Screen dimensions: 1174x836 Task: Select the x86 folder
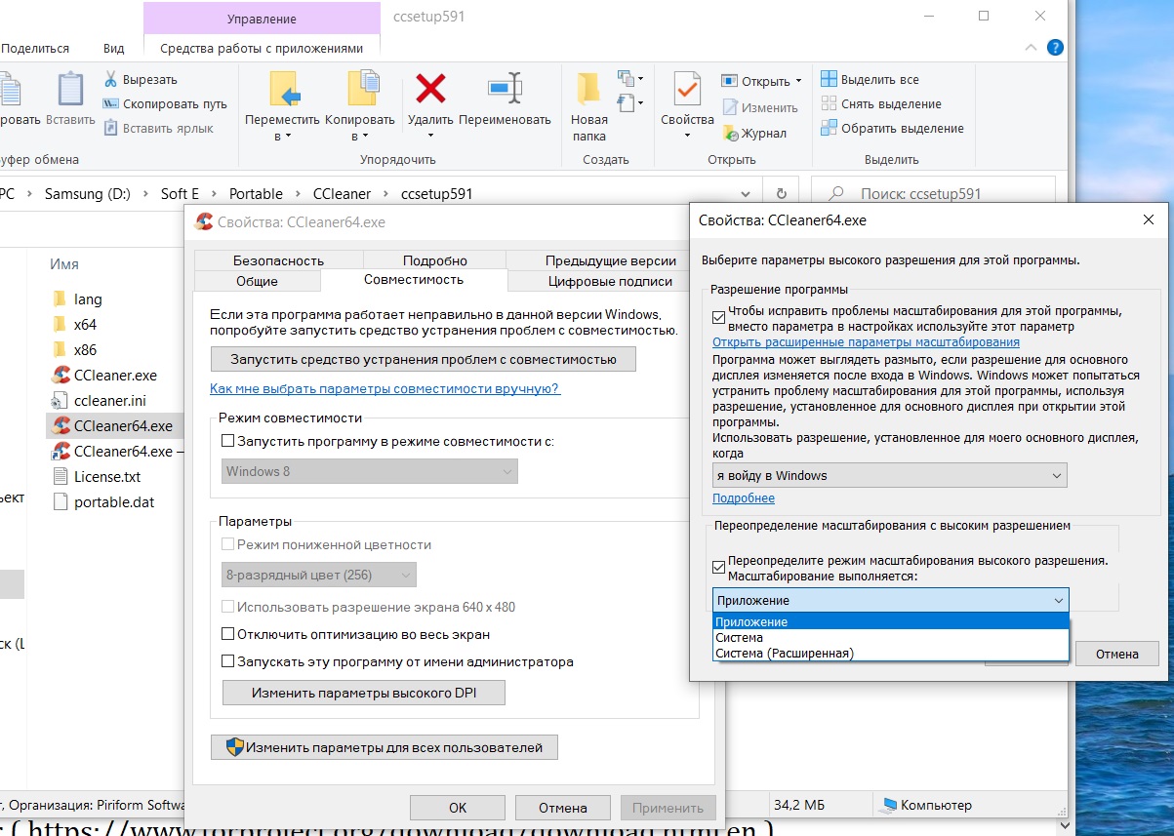tap(74, 349)
